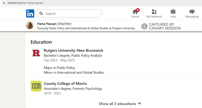The width and height of the screenshot is (202, 108).
Task: Click the Rutgers red R logo
Action: pyautogui.click(x=36, y=53)
